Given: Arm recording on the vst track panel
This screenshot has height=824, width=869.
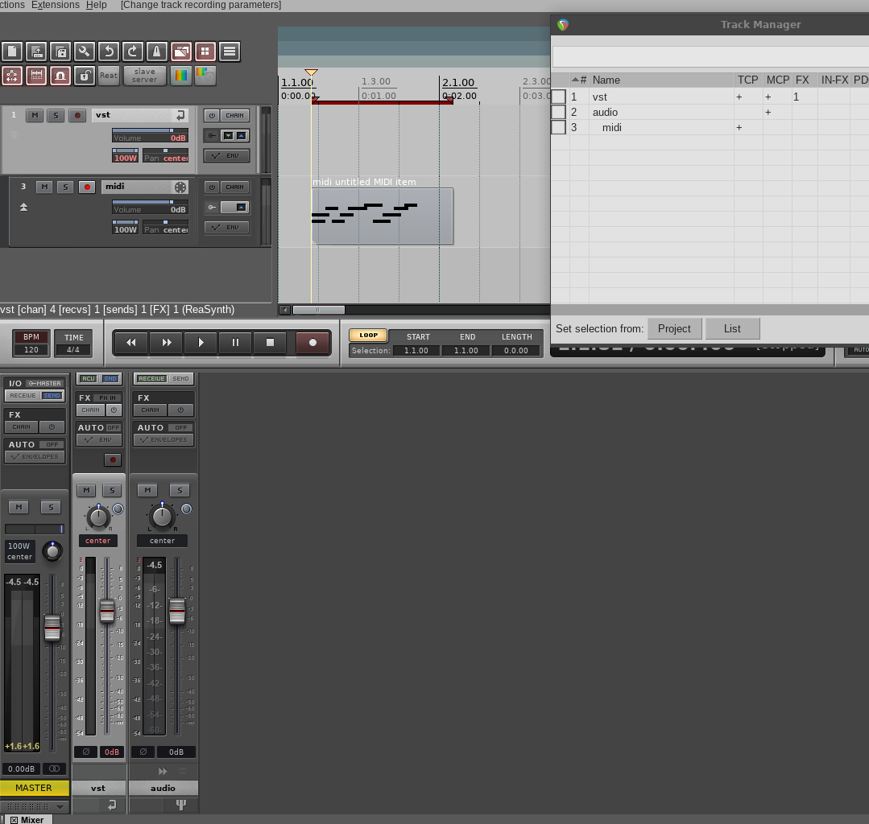Looking at the screenshot, I should tap(77, 115).
